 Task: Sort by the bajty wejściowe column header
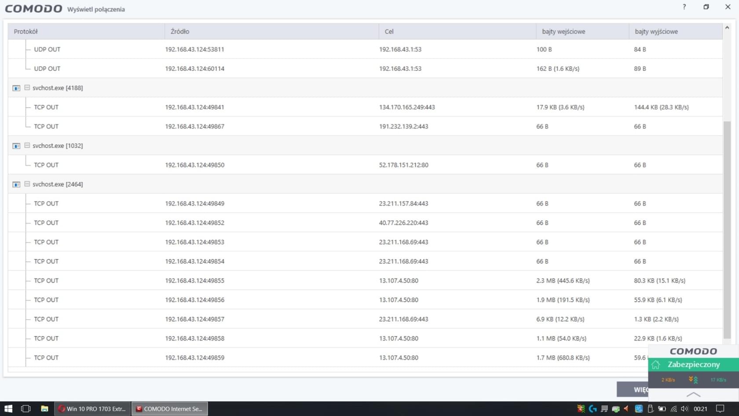563,31
